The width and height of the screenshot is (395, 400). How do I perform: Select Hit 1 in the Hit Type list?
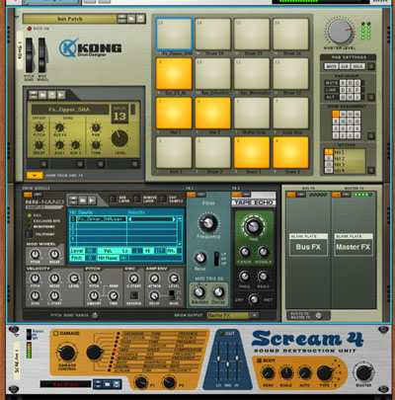[x=329, y=152]
